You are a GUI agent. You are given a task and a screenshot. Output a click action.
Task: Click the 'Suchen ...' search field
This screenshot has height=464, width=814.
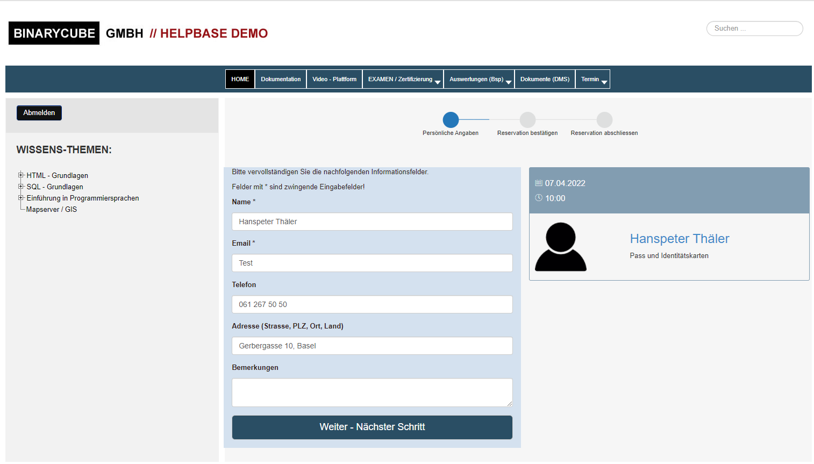(754, 28)
